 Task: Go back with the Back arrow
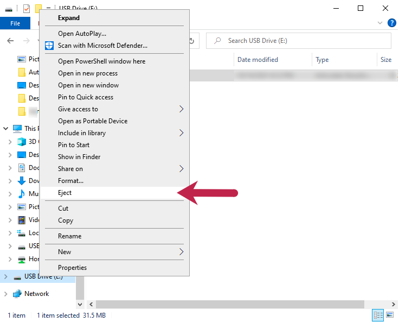pyautogui.click(x=10, y=41)
